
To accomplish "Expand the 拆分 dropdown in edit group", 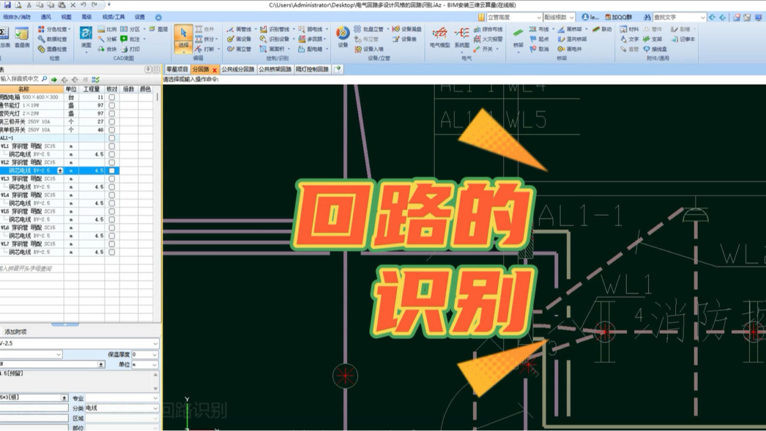I will [x=218, y=39].
